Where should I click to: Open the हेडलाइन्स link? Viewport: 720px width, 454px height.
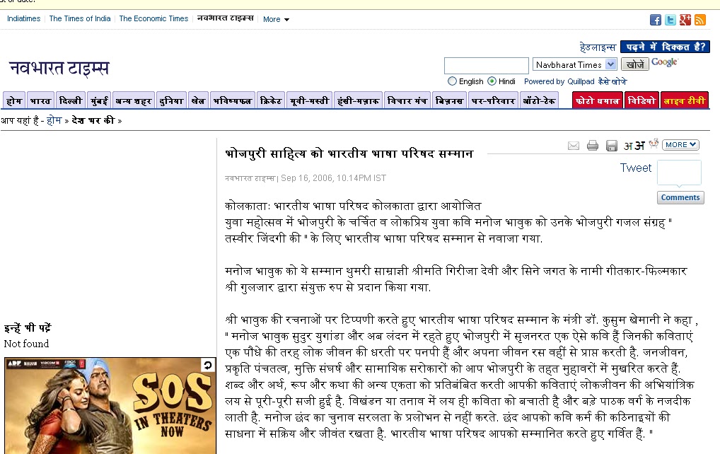click(598, 47)
